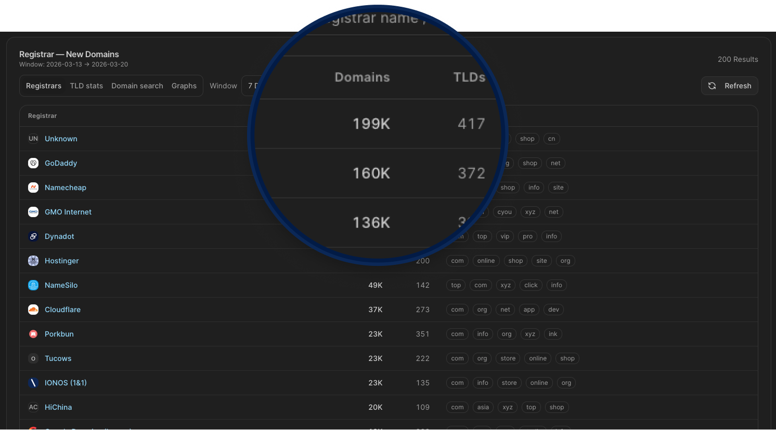Click the Hostinger logo icon

click(x=33, y=261)
